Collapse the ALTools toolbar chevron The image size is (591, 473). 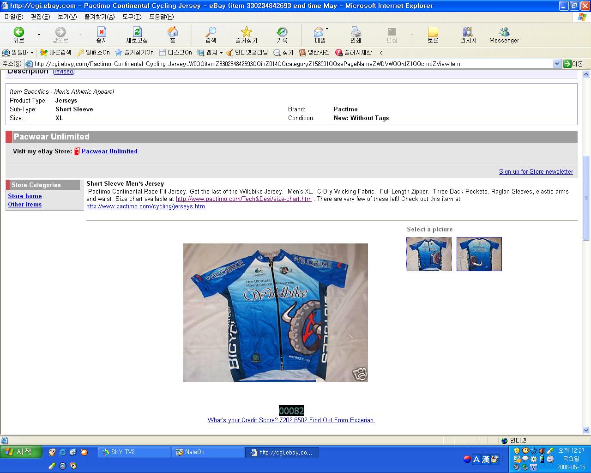coord(381,53)
